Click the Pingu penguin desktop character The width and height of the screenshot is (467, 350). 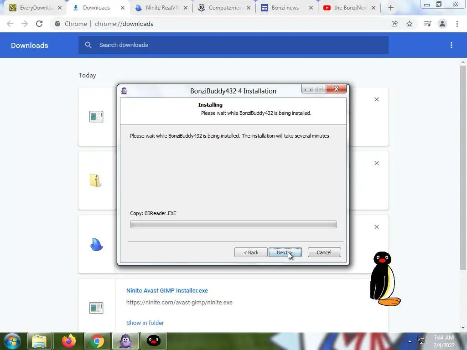384,278
